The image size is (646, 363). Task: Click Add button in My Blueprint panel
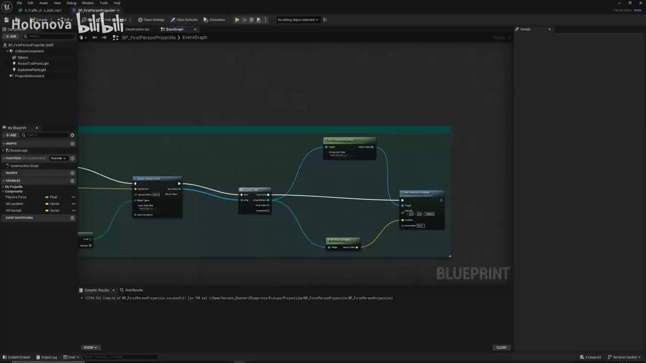tap(11, 135)
